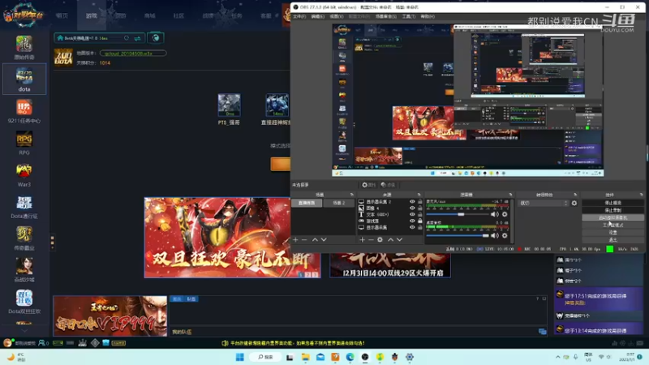
Task: Open the desktop audio channel settings gear
Action: pyautogui.click(x=505, y=235)
